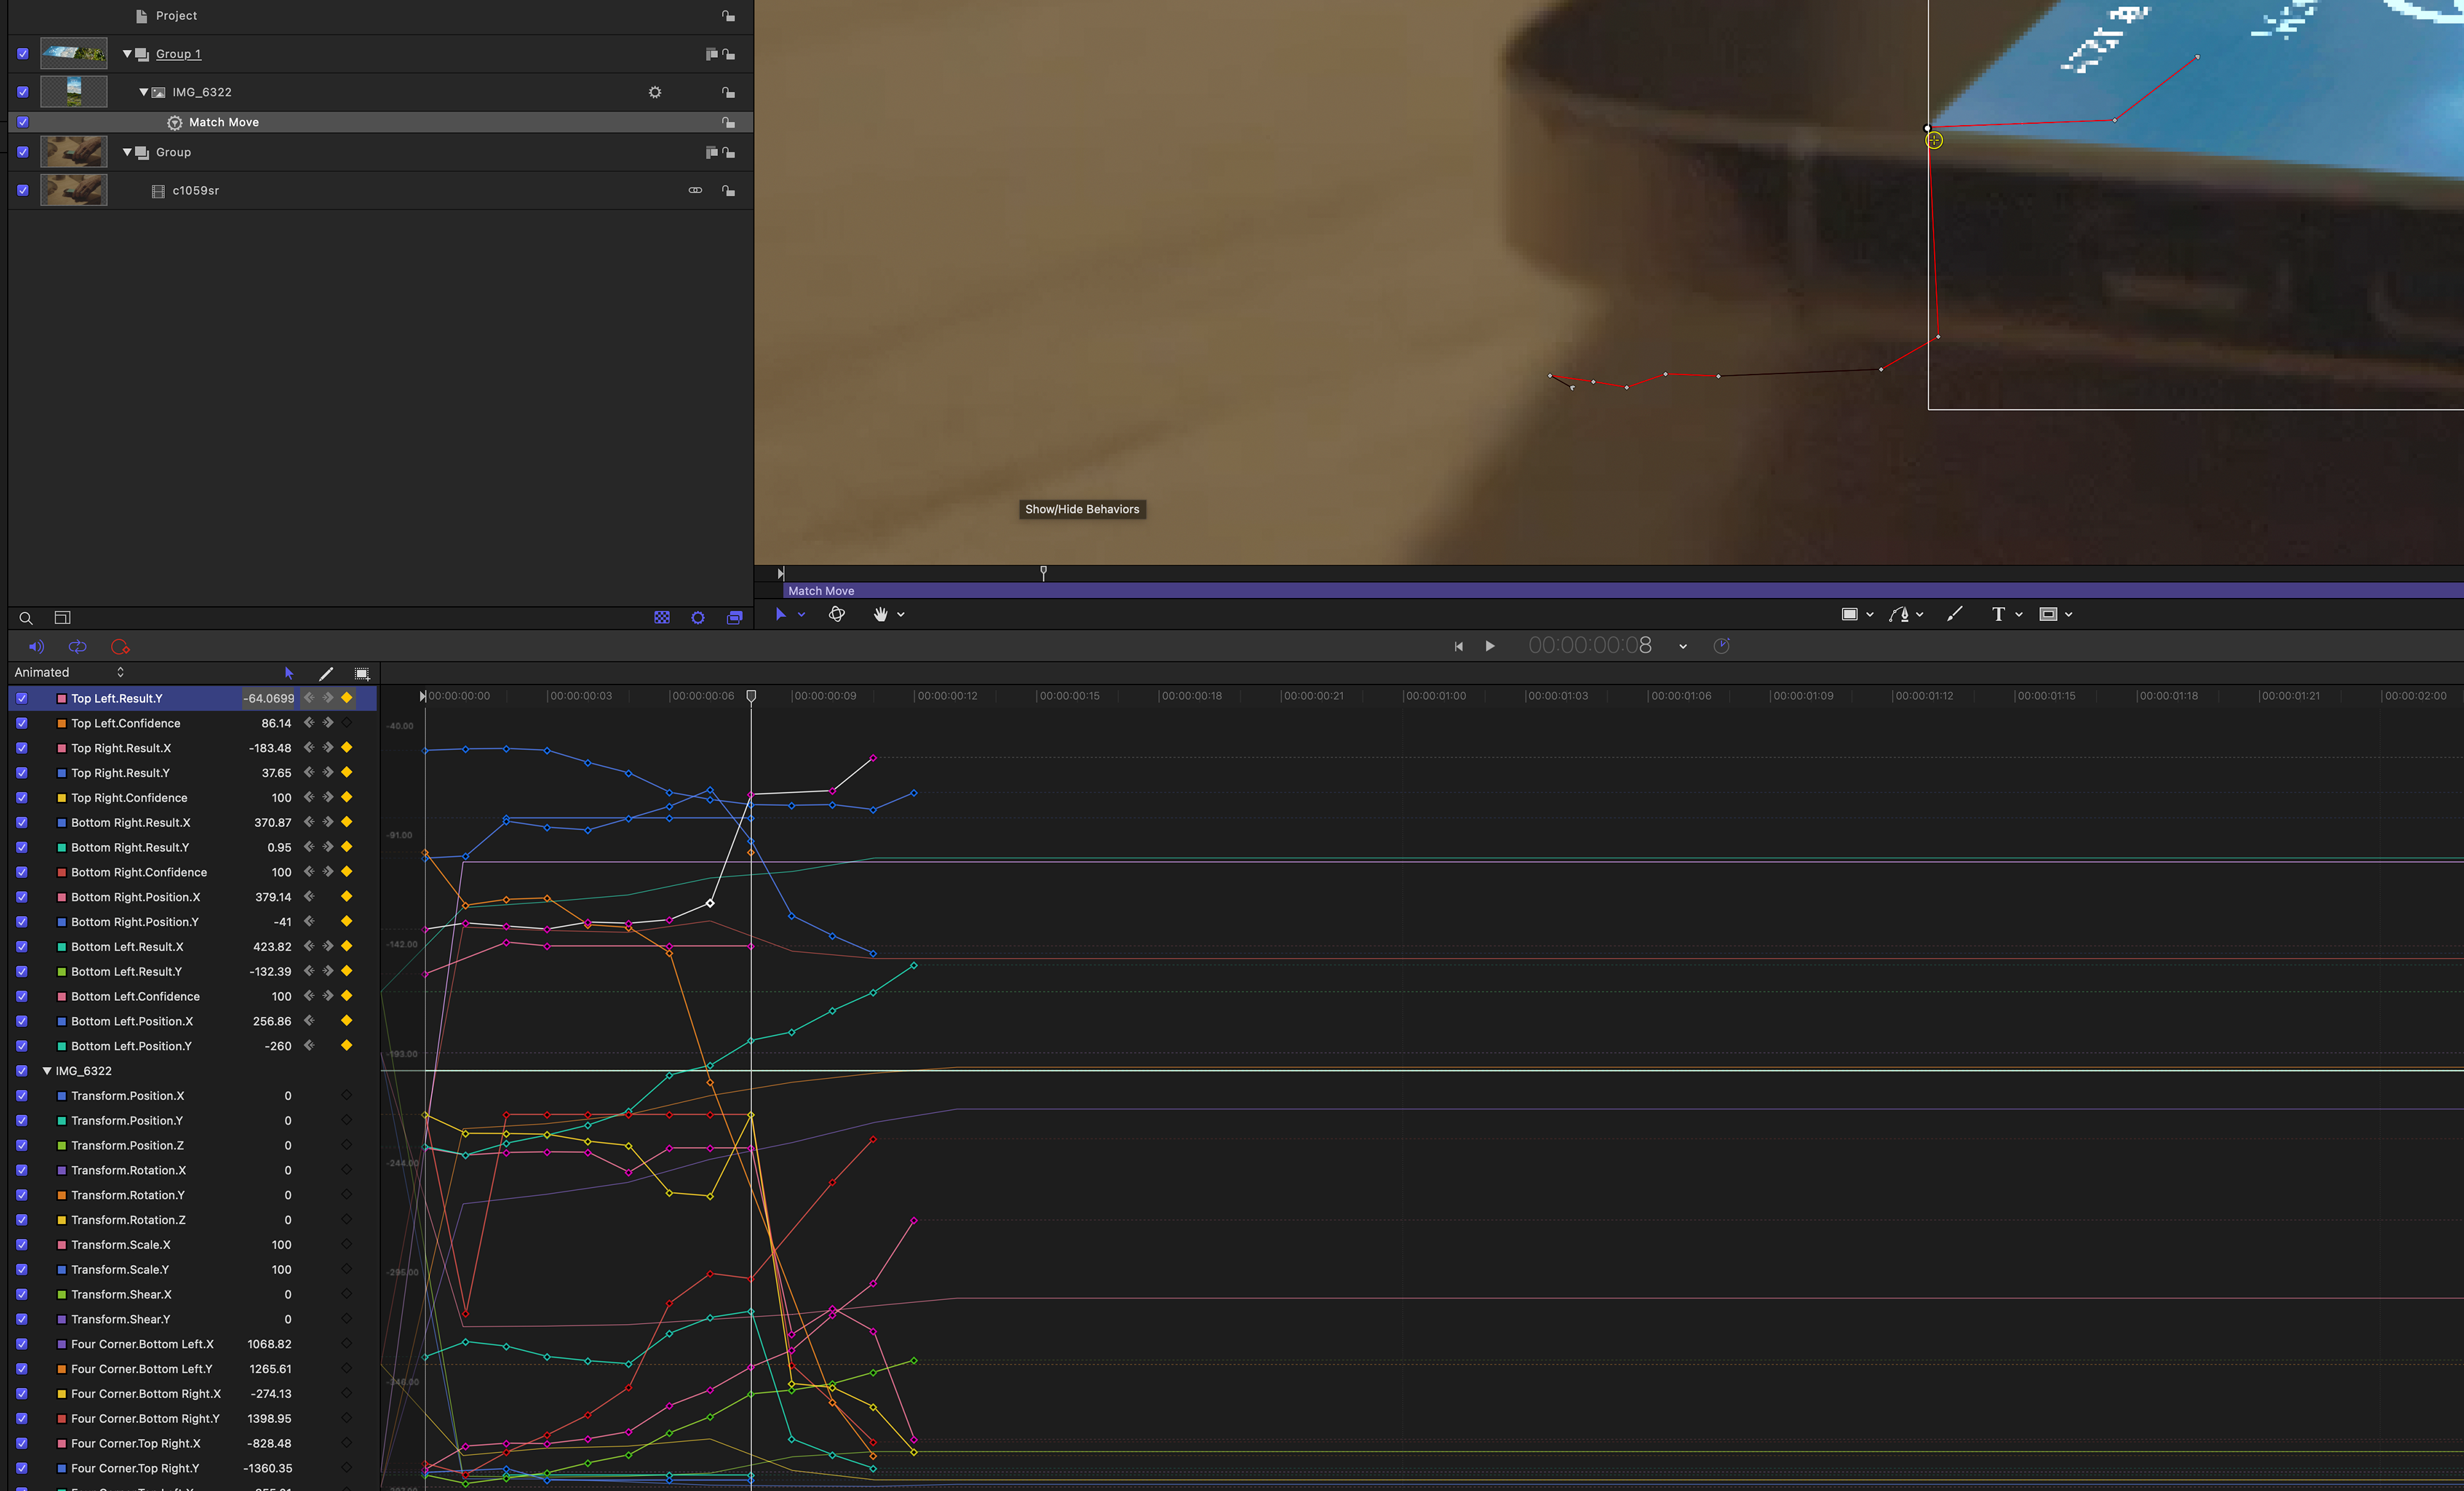The image size is (2464, 1491).
Task: Toggle visibility checkbox for c1059sr layer
Action: (x=23, y=190)
